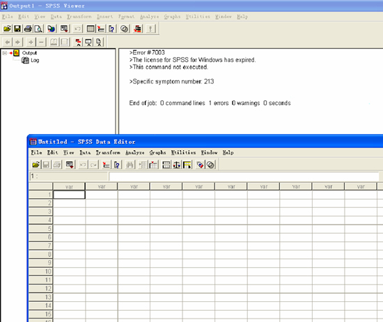Select row header 5 in Data Editor
383x322 pixels.
[x=40, y=229]
